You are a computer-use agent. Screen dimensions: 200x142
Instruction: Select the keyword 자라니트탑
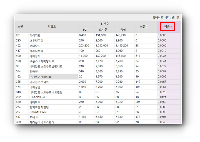pyautogui.click(x=36, y=51)
